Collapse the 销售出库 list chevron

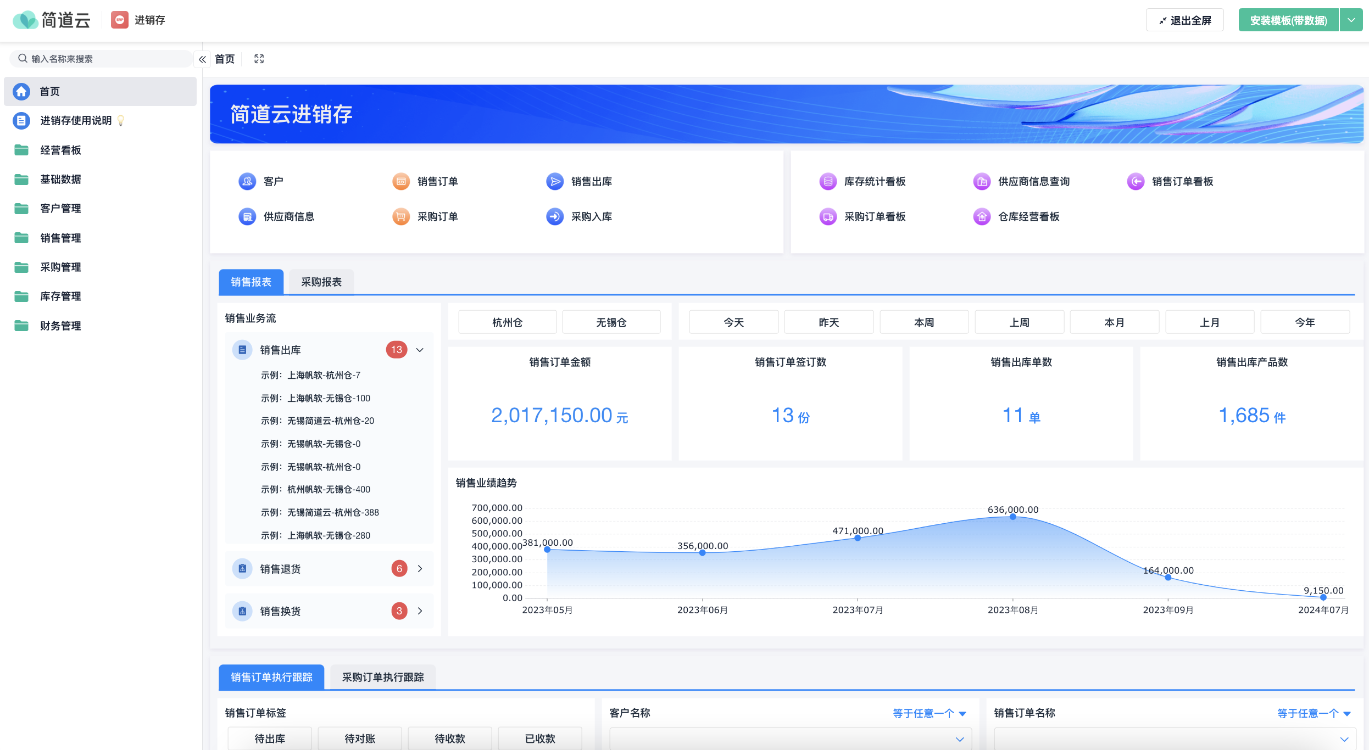(x=420, y=350)
